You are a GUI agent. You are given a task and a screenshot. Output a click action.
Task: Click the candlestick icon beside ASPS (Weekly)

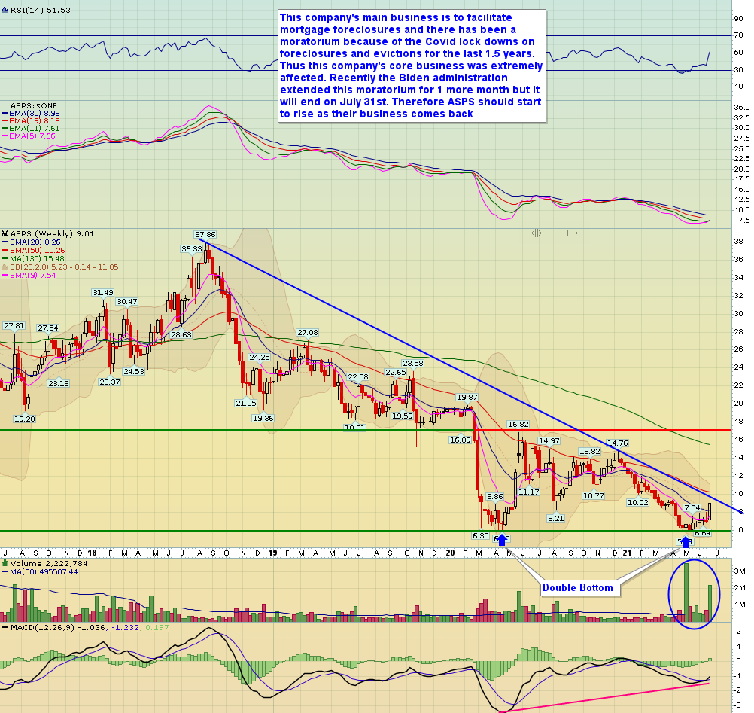pyautogui.click(x=5, y=234)
